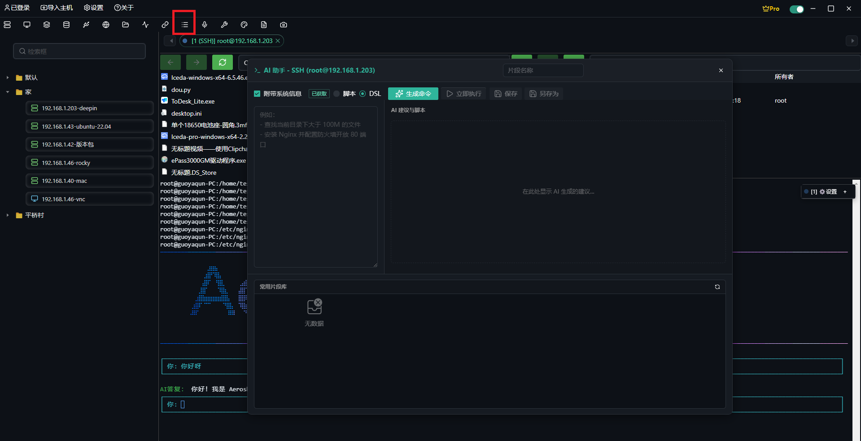
Task: Expand the 默认 folder group
Action: click(x=8, y=78)
